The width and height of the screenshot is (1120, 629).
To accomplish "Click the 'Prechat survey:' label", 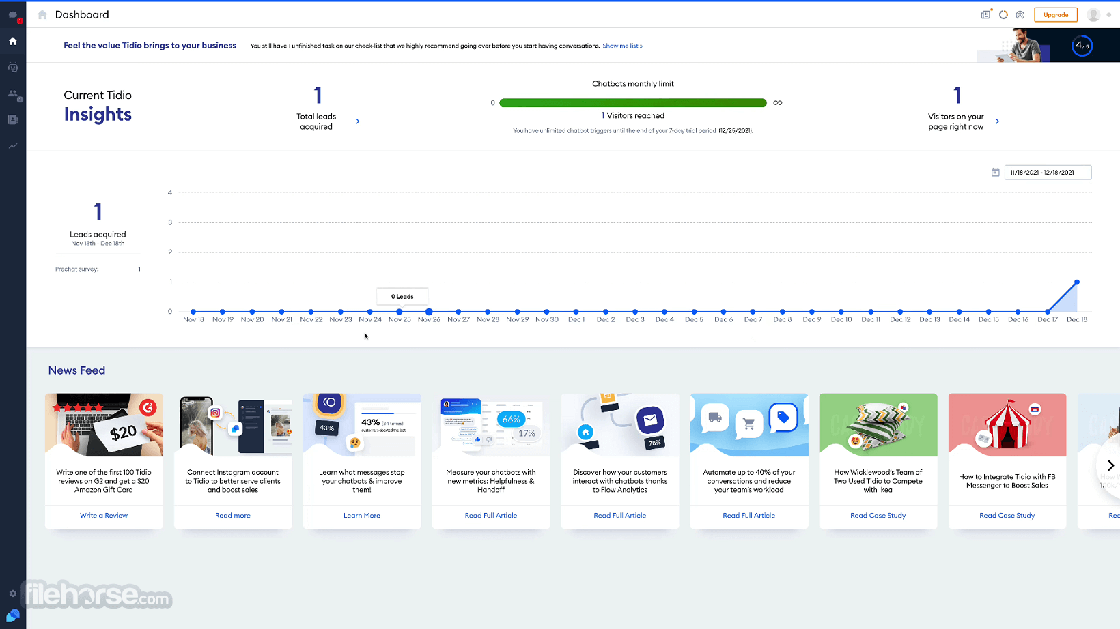I will pos(77,269).
